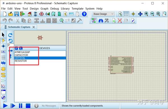The image size is (168, 109).
Task: Click the Source Code 0101 icon
Action: point(71,14)
